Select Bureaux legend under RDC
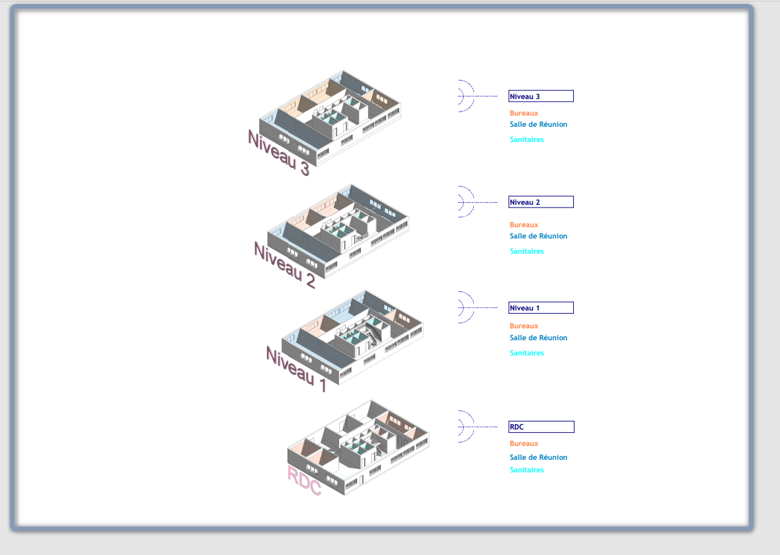Image resolution: width=780 pixels, height=555 pixels. [x=524, y=443]
